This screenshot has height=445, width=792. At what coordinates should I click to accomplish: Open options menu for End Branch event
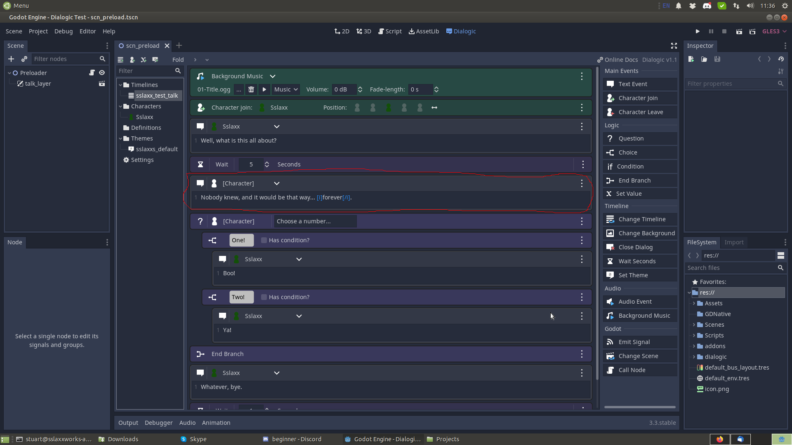pos(582,354)
